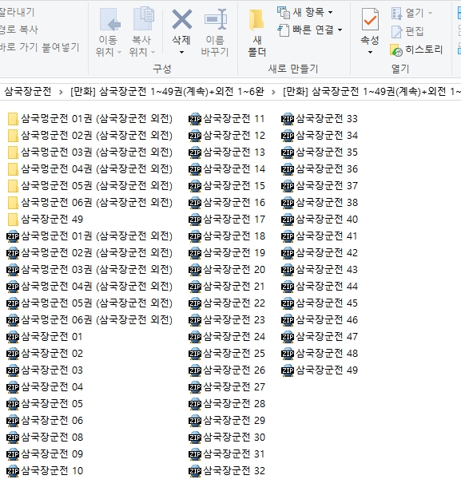Expand the 새 항목 dropdown
Screen dimensions: 461x499
pos(331,13)
